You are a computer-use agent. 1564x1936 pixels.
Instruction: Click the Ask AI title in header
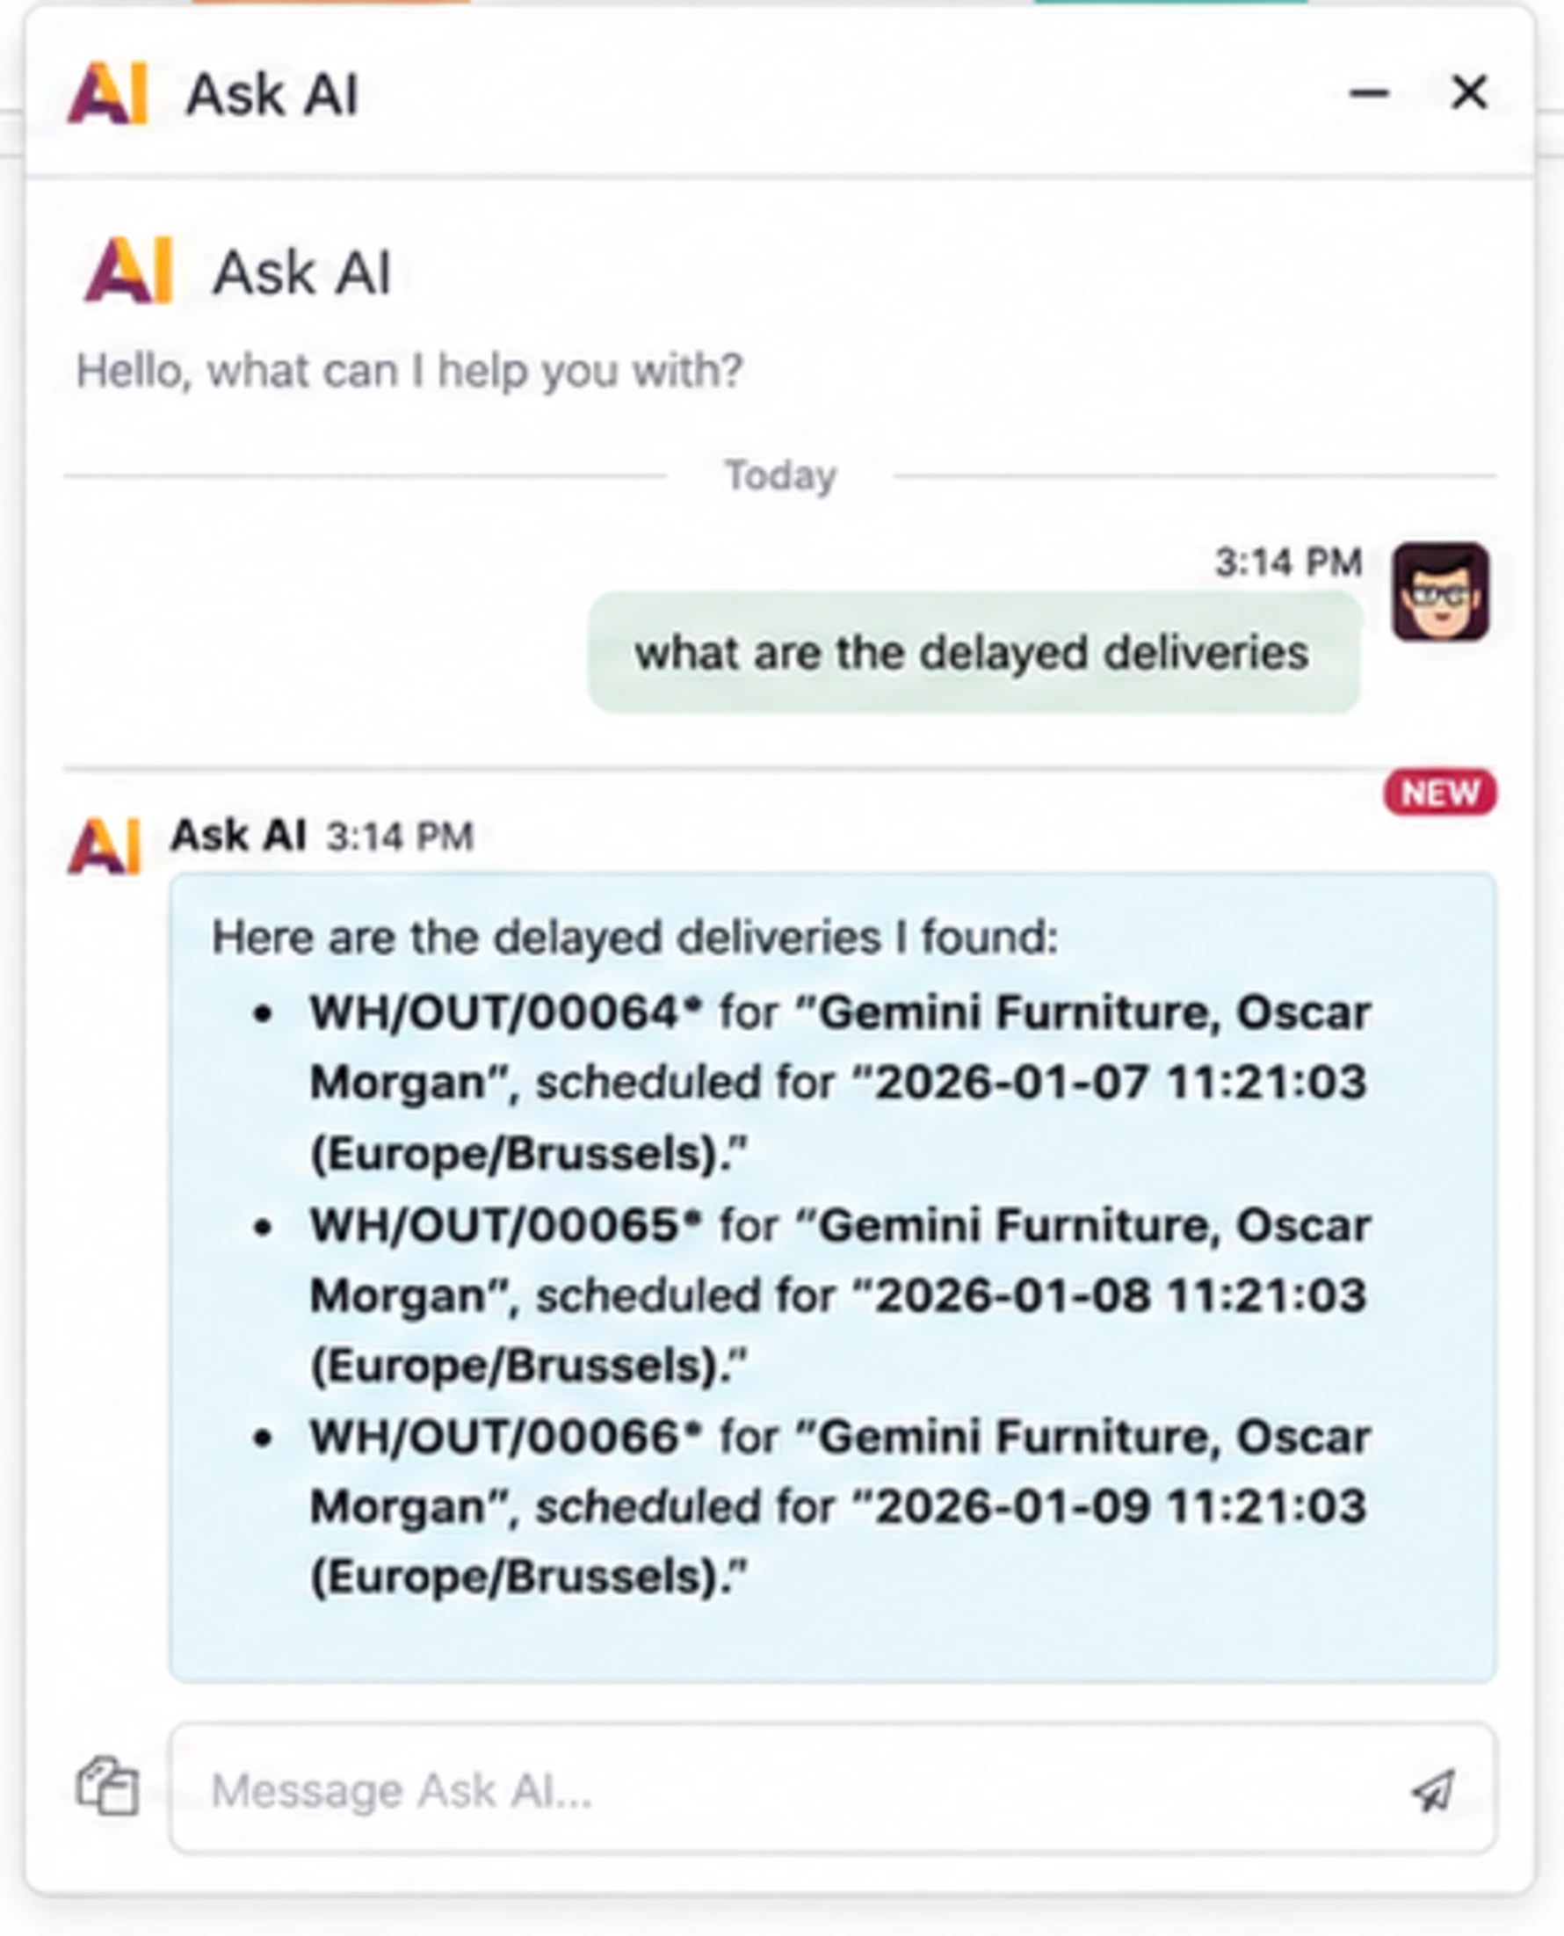click(272, 95)
